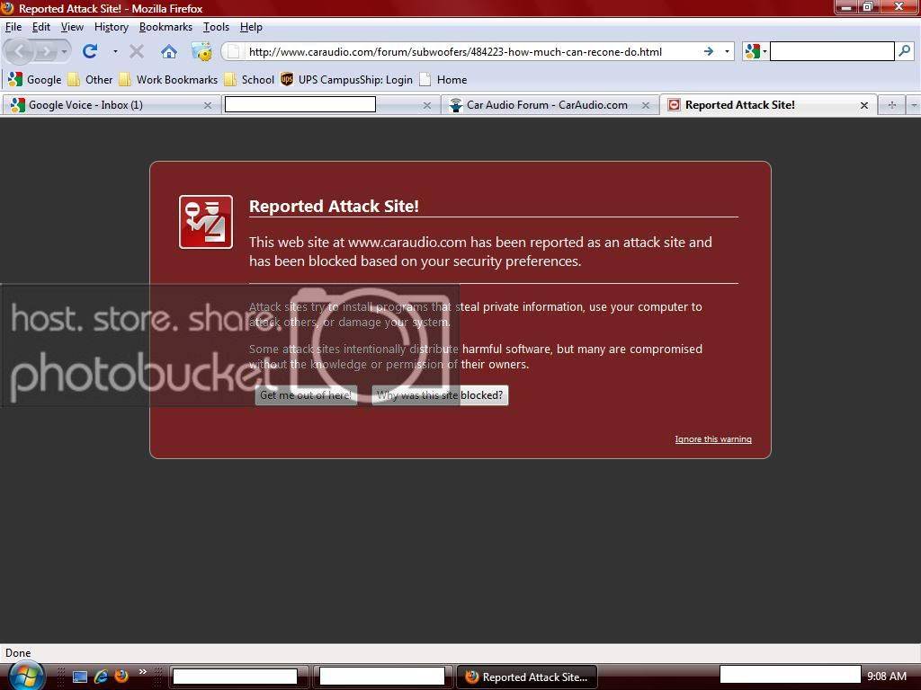
Task: Click into the Google search box
Action: [832, 51]
